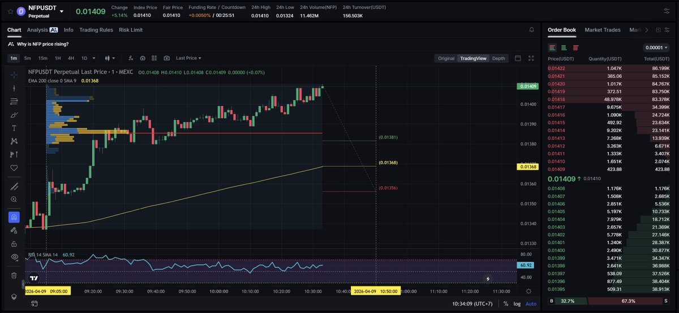Switch chart view to Depth
Image resolution: width=679 pixels, height=313 pixels.
click(498, 58)
